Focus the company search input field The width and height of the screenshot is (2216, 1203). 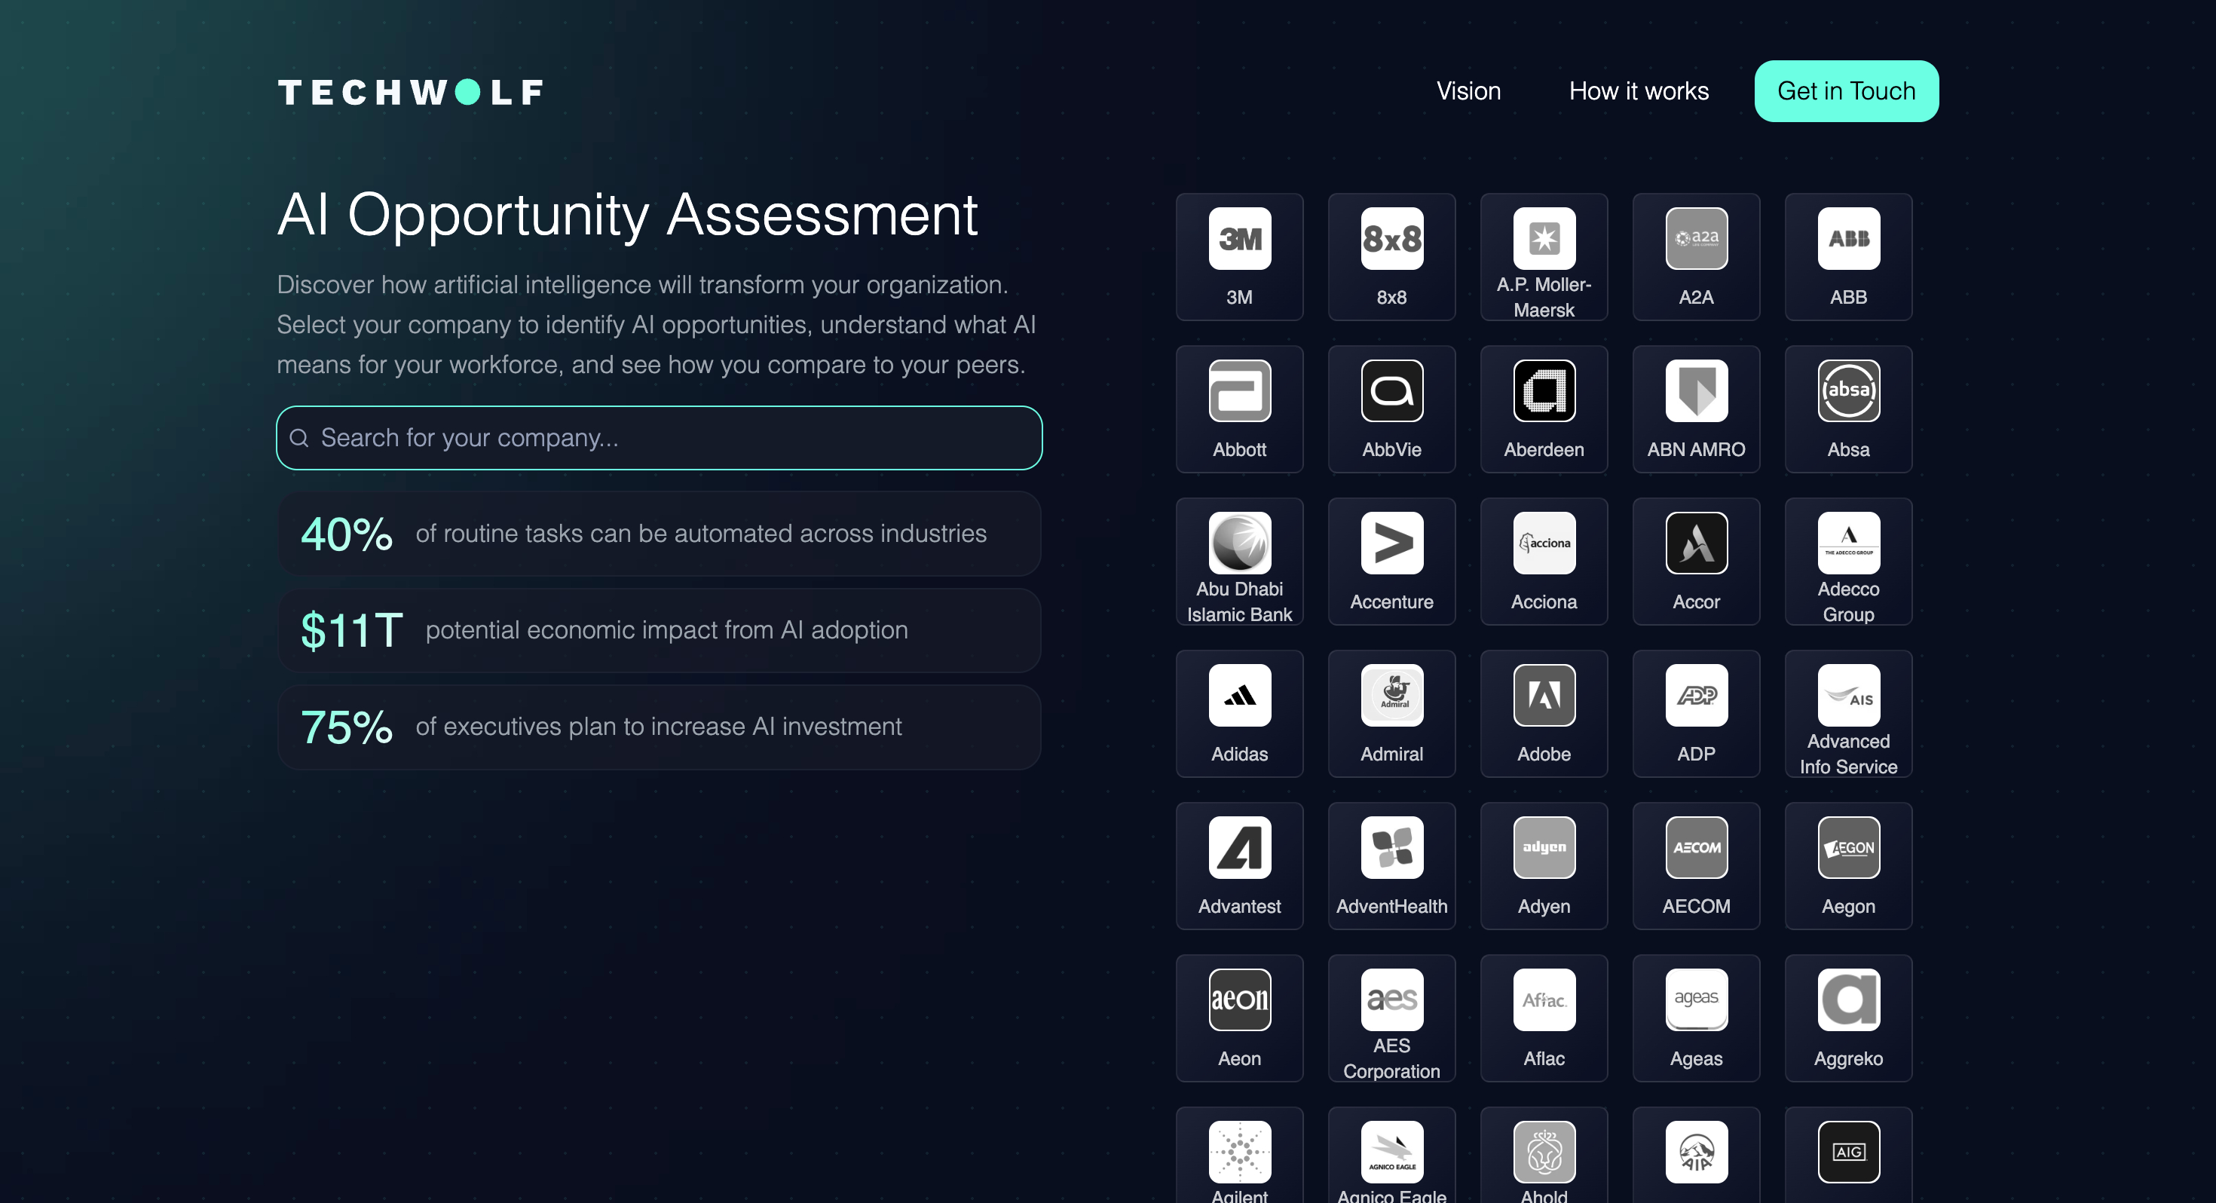[659, 438]
